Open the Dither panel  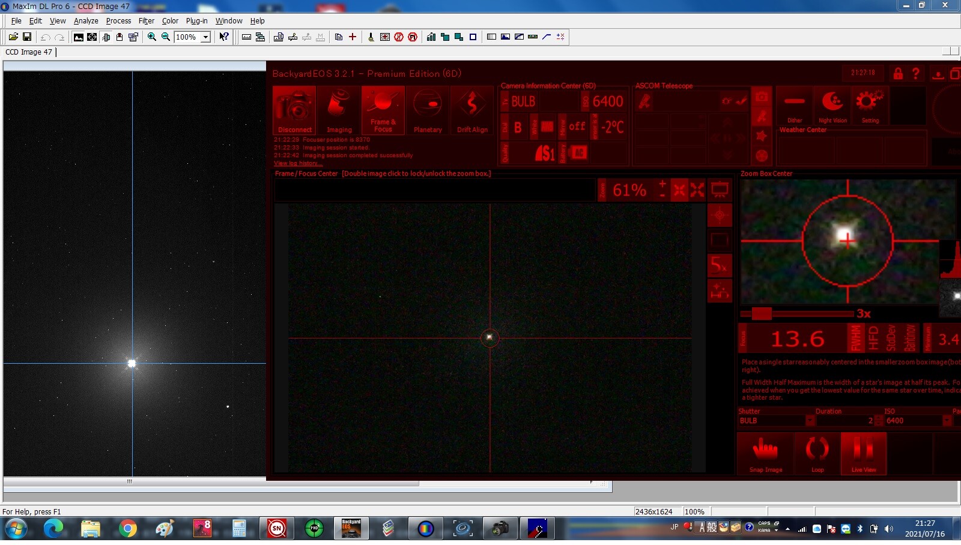coord(795,106)
